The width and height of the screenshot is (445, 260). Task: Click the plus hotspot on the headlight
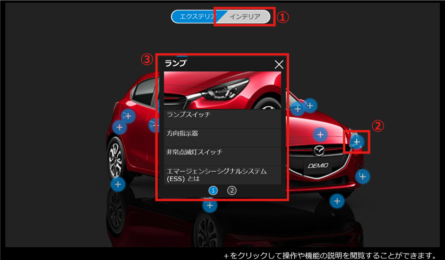point(357,141)
